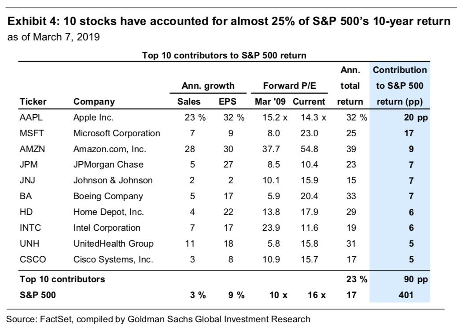Select the Top 10 contributors summary row label
This screenshot has width=457, height=328.
pyautogui.click(x=62, y=279)
